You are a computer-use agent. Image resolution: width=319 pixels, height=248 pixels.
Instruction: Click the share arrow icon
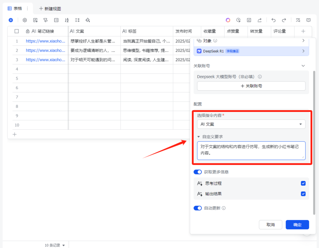pos(259,20)
